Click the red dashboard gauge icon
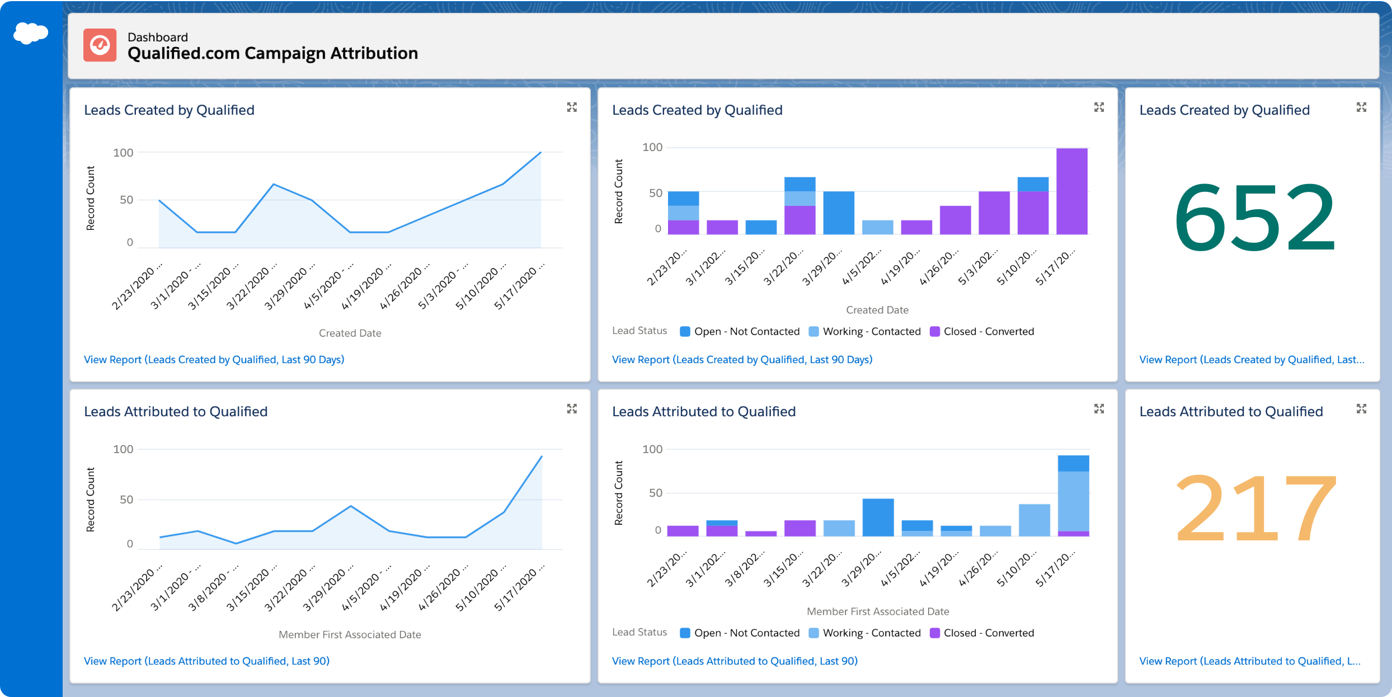 click(x=100, y=45)
